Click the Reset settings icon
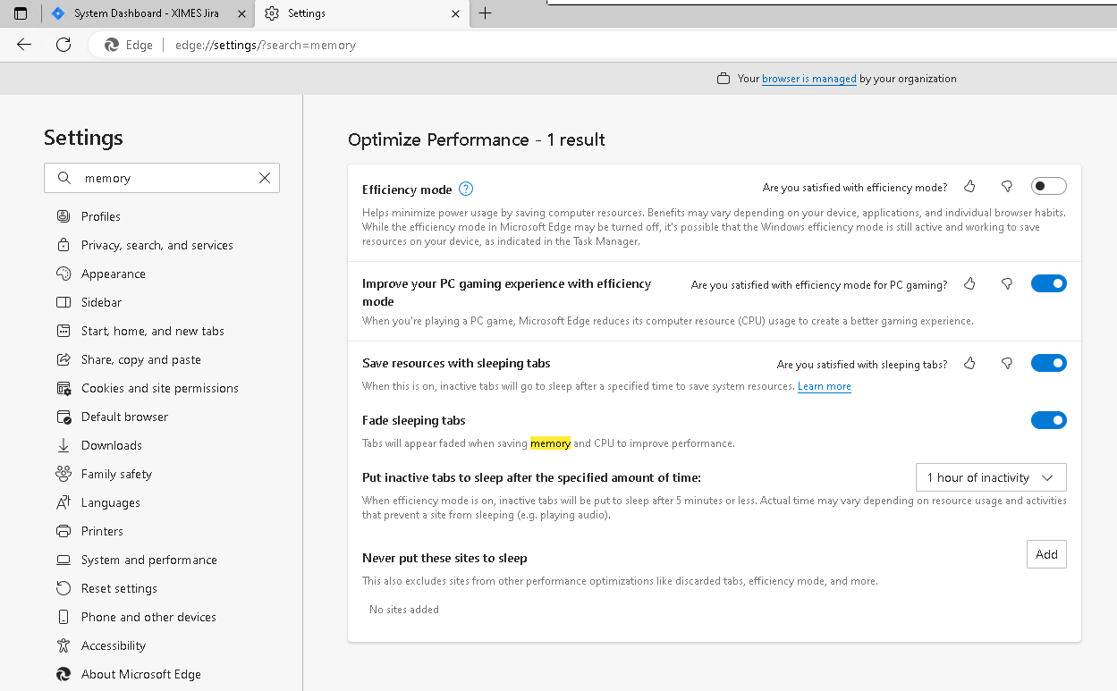Image resolution: width=1117 pixels, height=691 pixels. coord(63,588)
